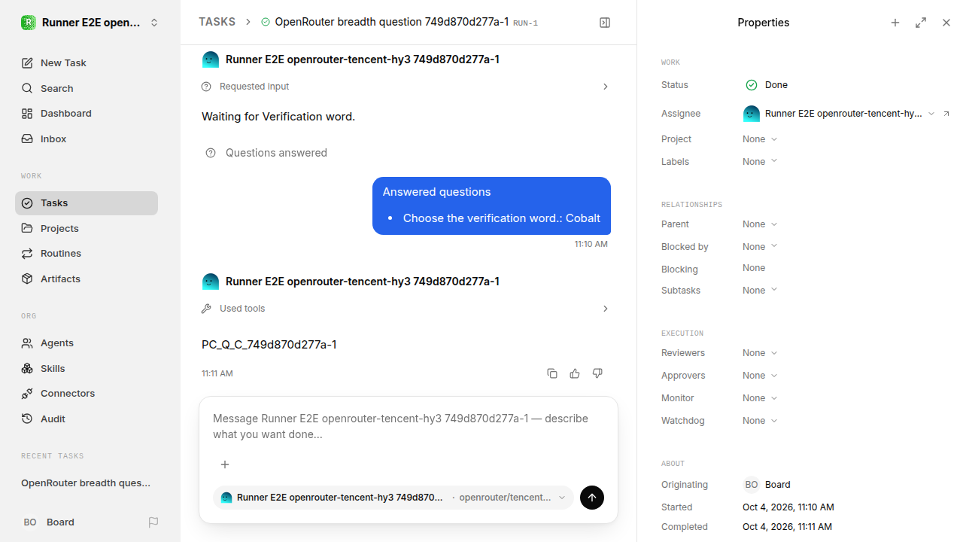Image resolution: width=963 pixels, height=542 pixels.
Task: Open Skills page
Action: point(87,368)
